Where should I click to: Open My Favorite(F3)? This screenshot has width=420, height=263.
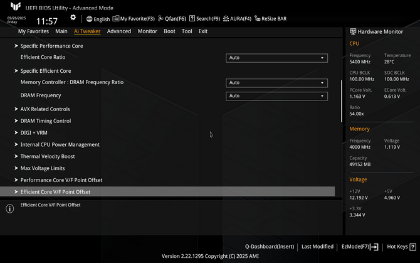134,18
